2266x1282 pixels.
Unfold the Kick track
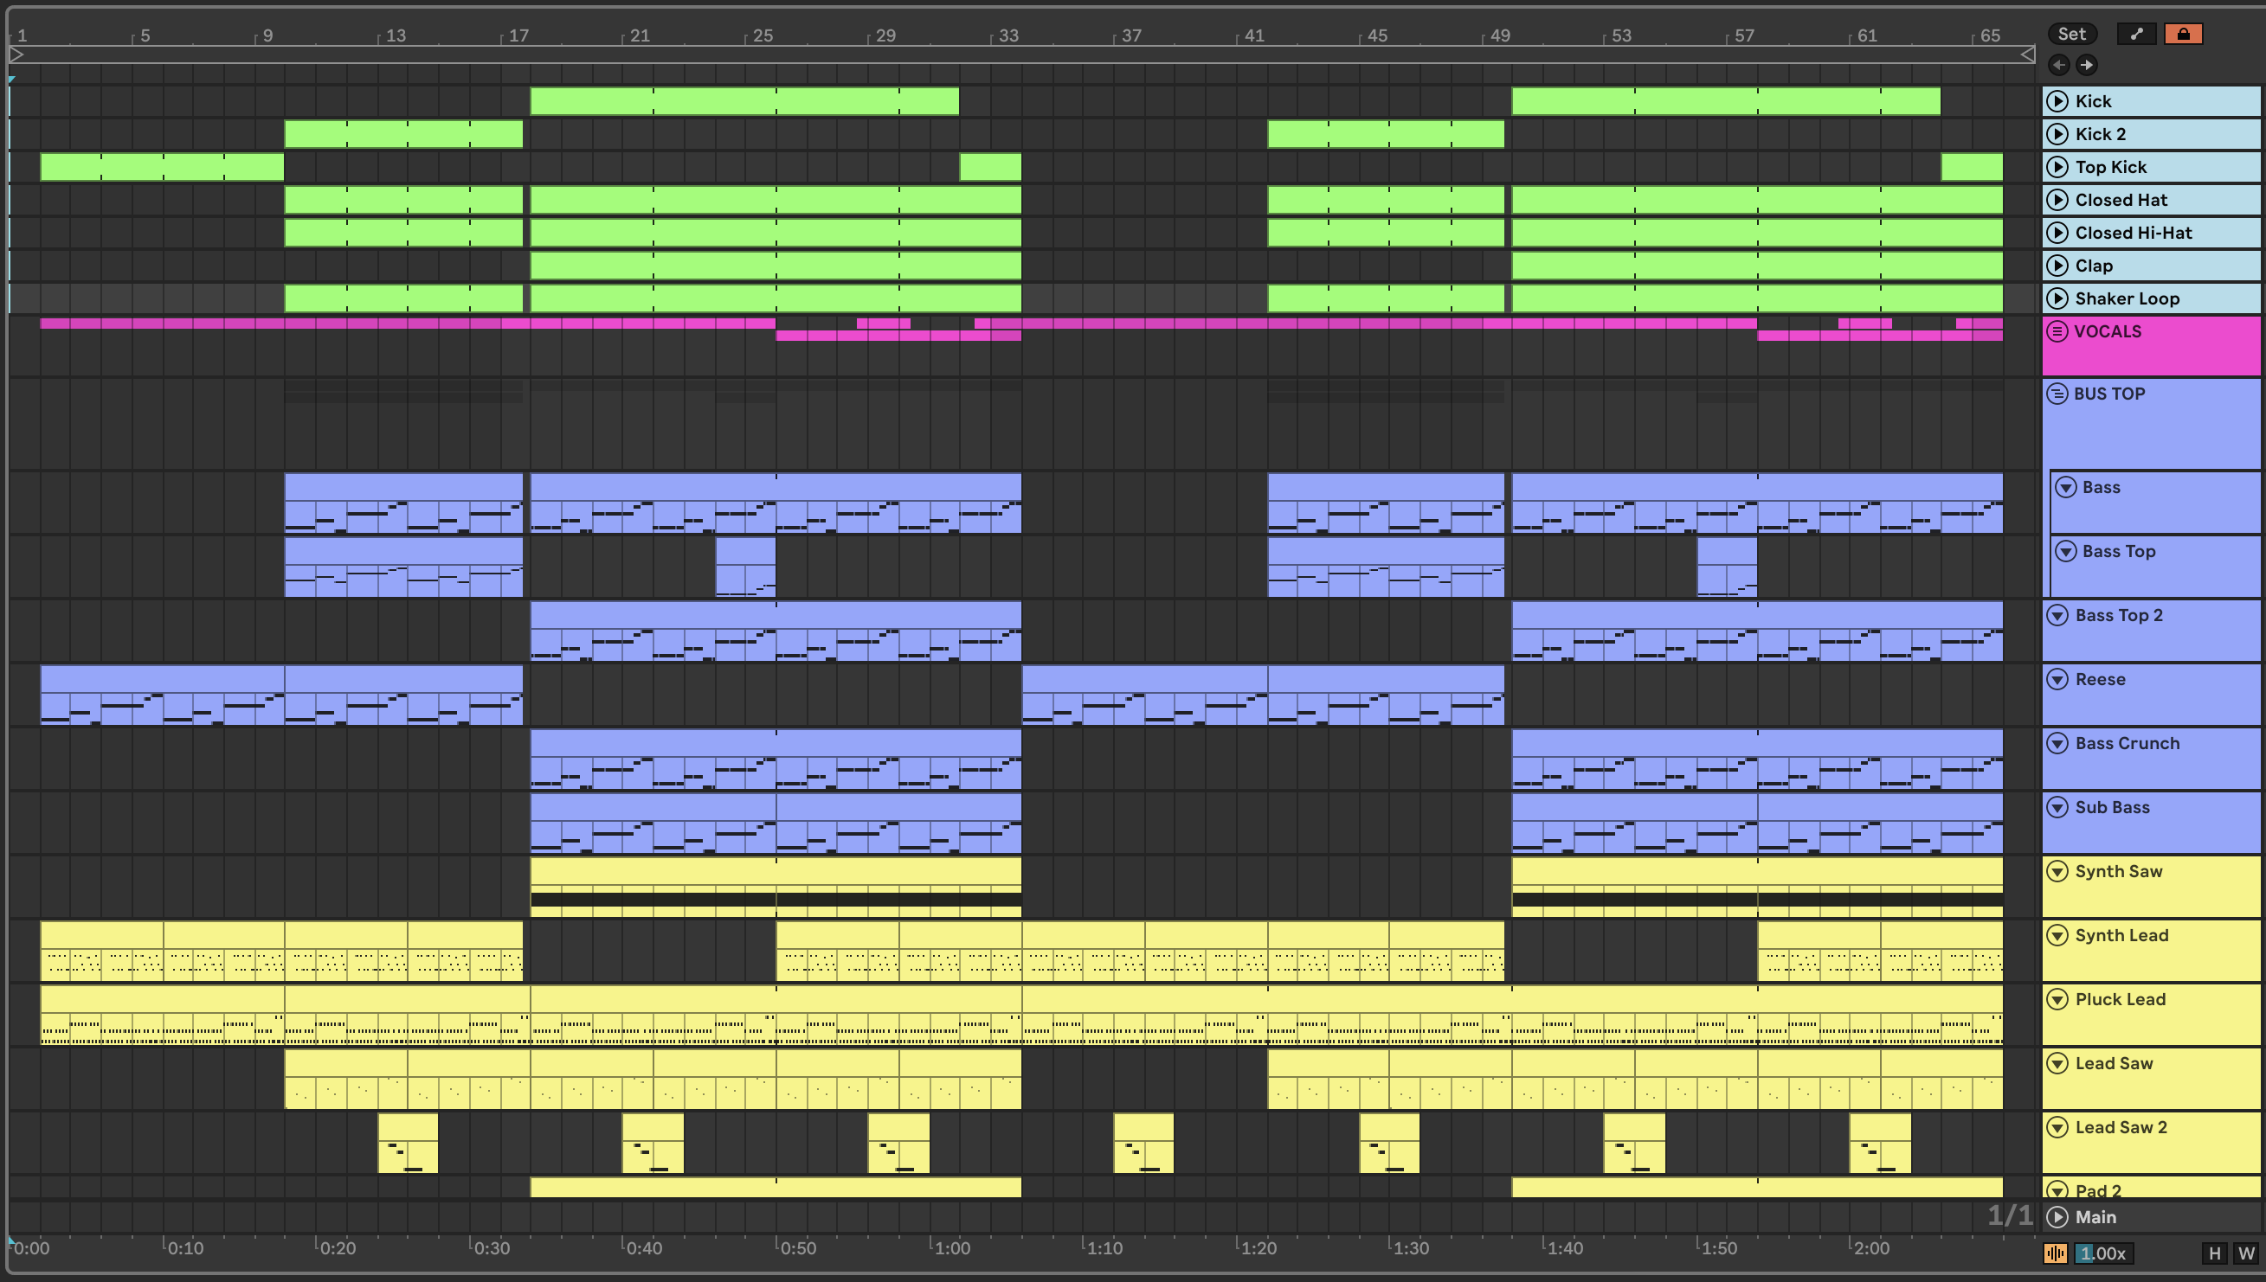tap(2057, 101)
